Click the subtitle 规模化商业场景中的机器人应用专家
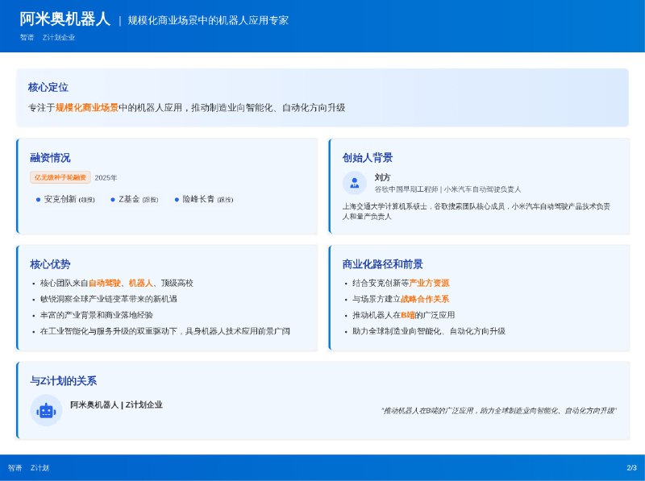The height and width of the screenshot is (481, 645). [x=208, y=21]
